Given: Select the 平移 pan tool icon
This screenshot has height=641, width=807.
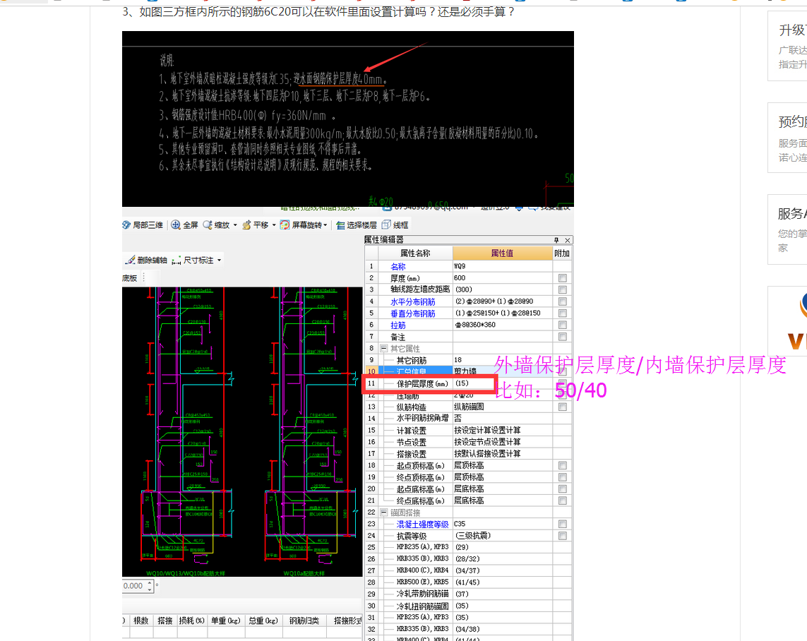Looking at the screenshot, I should (246, 224).
